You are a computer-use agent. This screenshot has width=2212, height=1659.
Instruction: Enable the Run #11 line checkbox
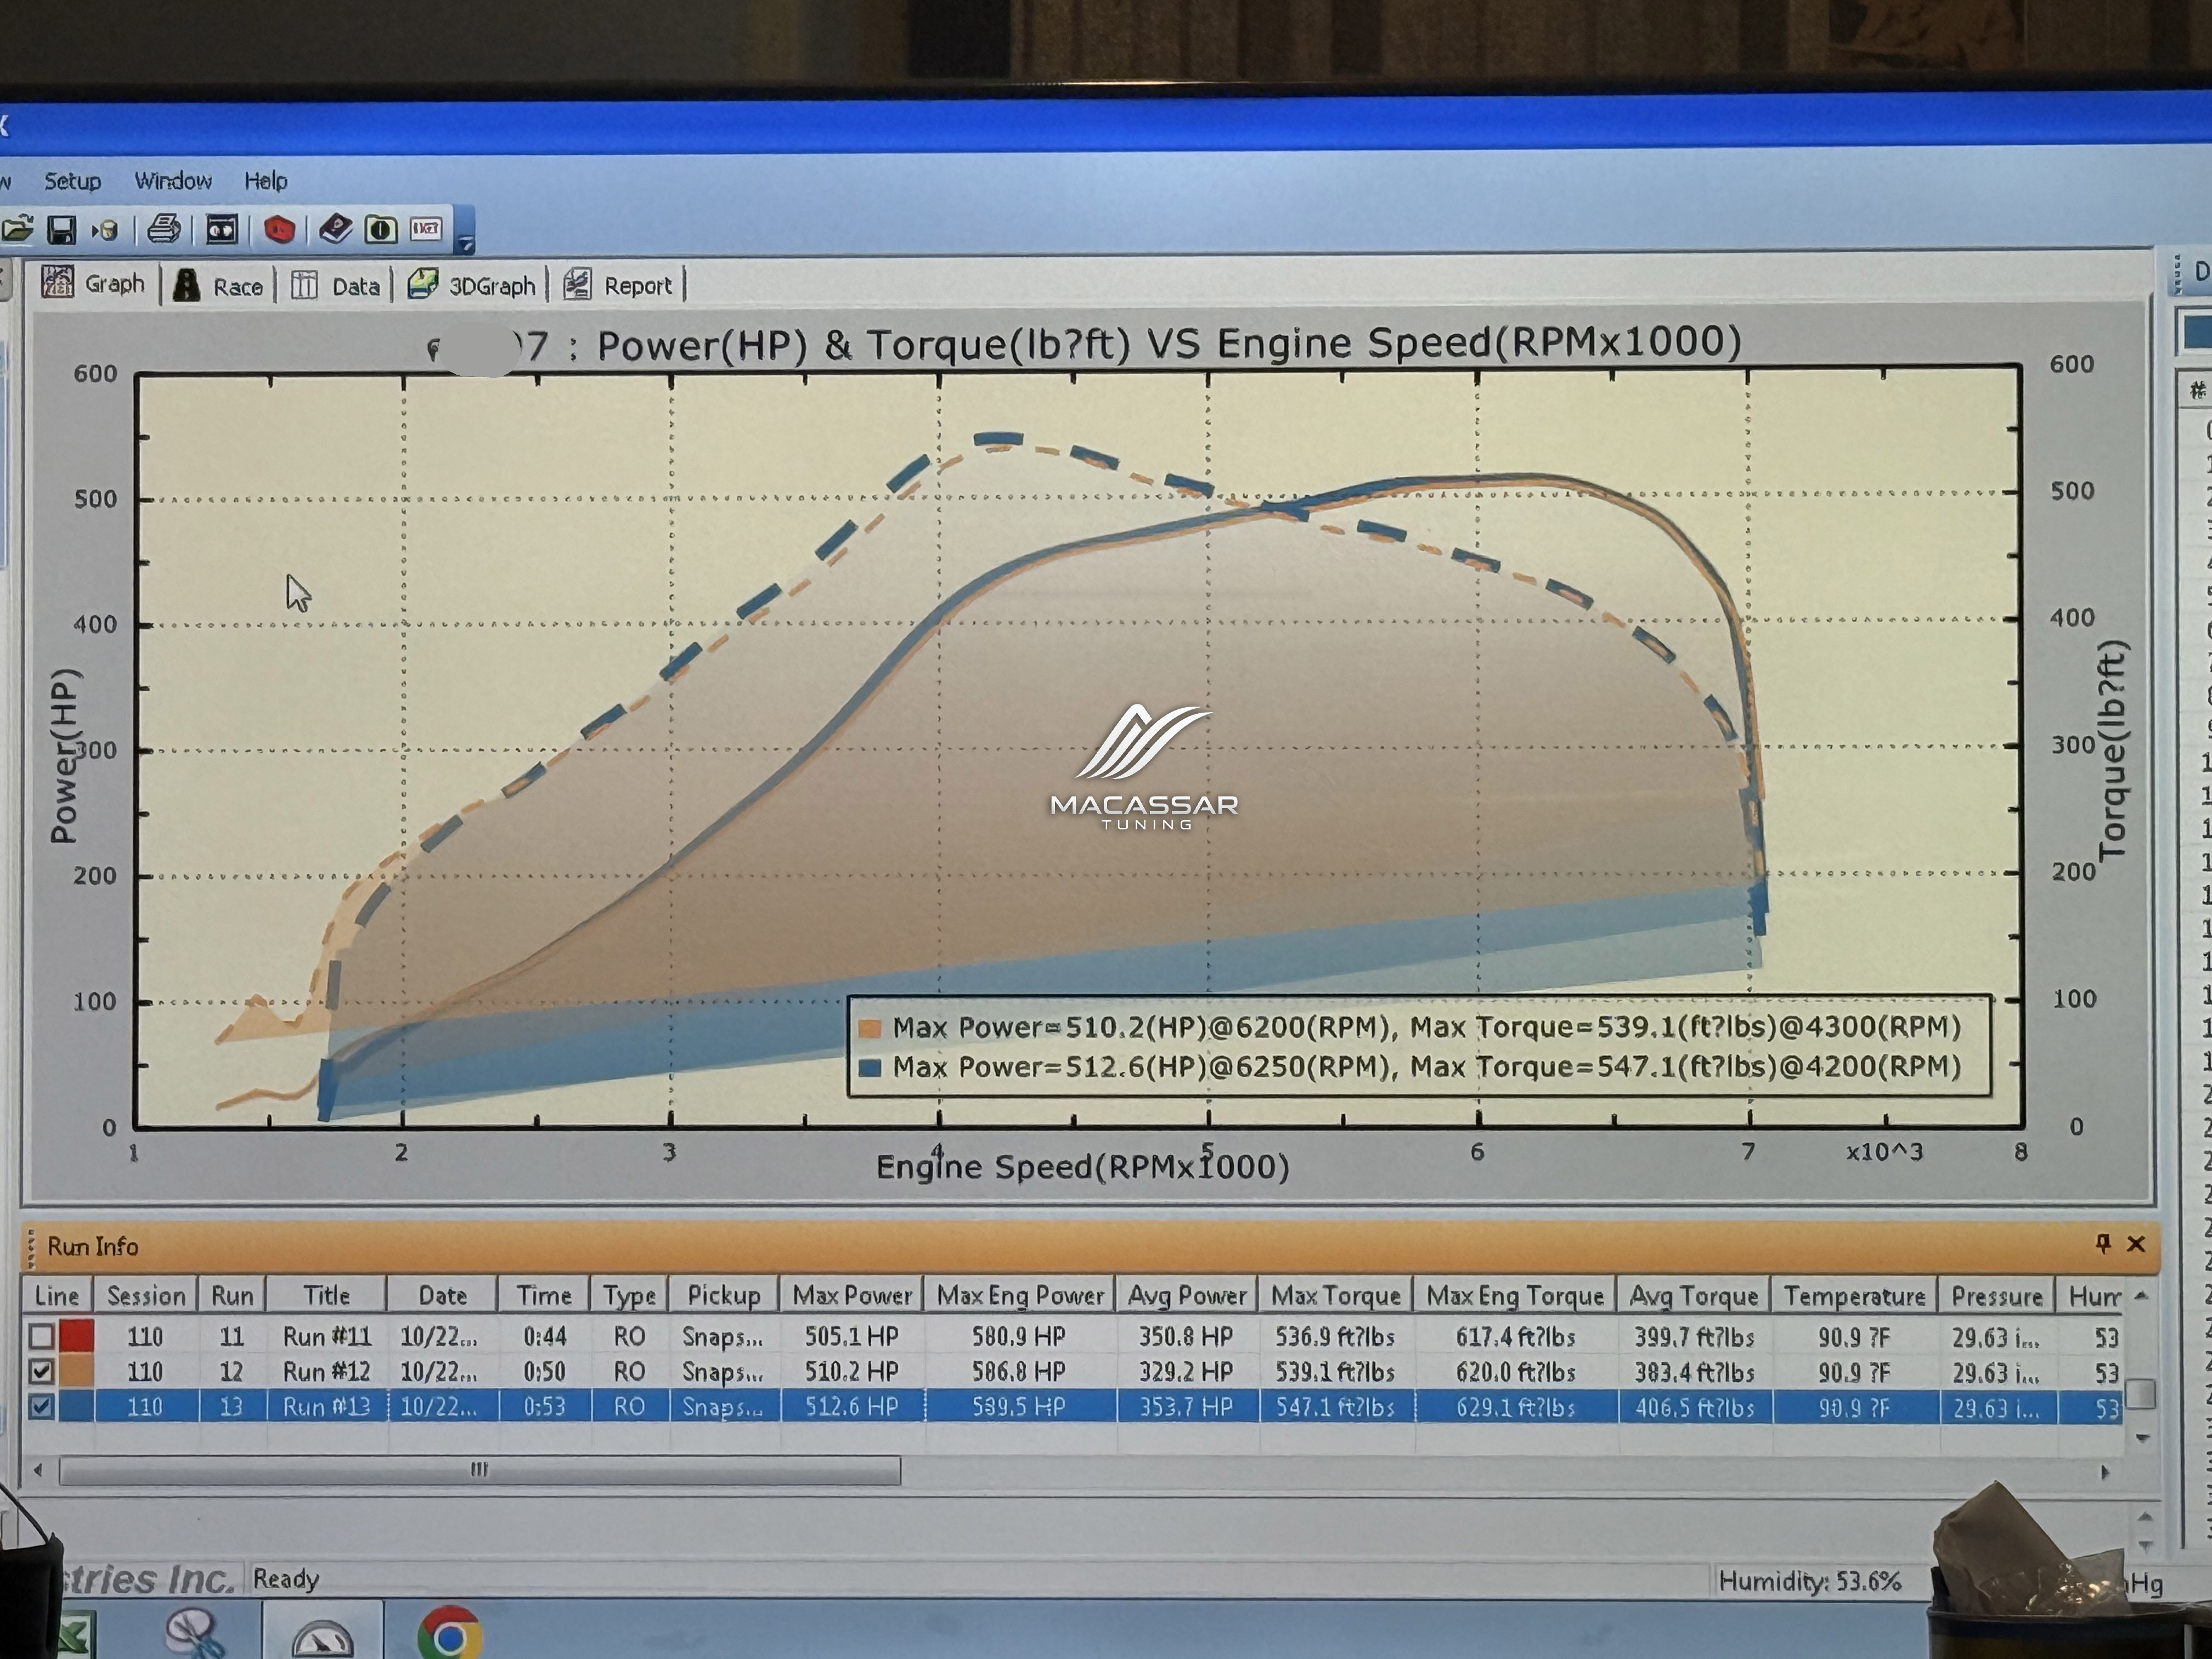click(41, 1336)
